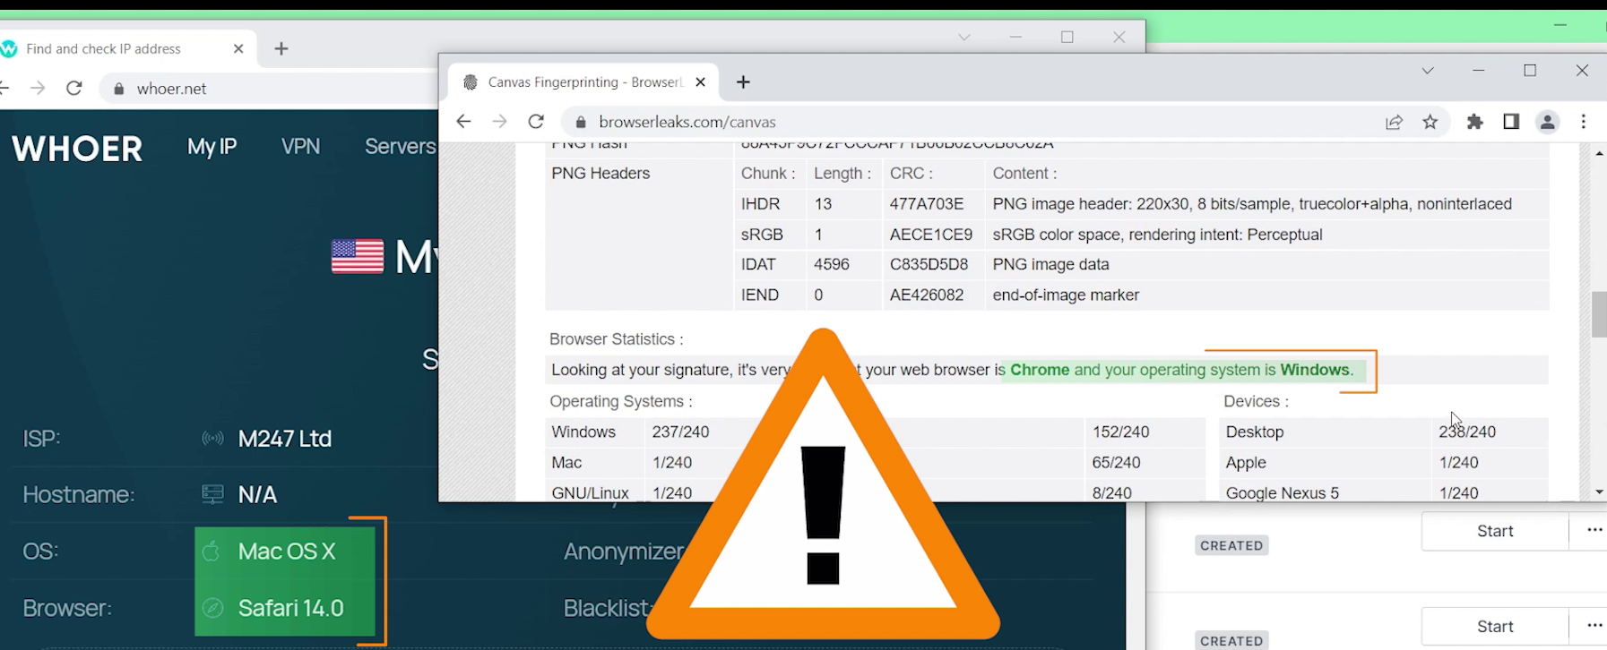1607x650 pixels.
Task: Share the browserleaks page
Action: tap(1394, 122)
